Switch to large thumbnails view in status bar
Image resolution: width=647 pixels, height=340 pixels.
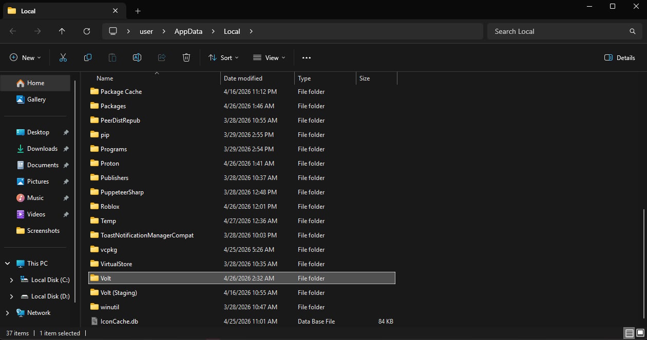pyautogui.click(x=639, y=333)
